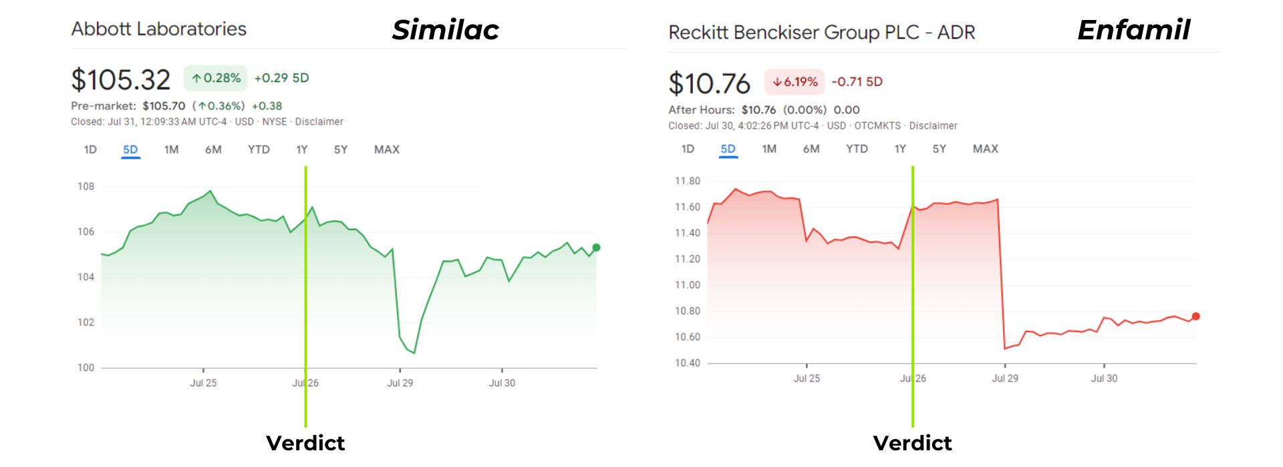The width and height of the screenshot is (1283, 467).
Task: Click the Jul 29 axis label on the Reckitt chart
Action: (1005, 378)
